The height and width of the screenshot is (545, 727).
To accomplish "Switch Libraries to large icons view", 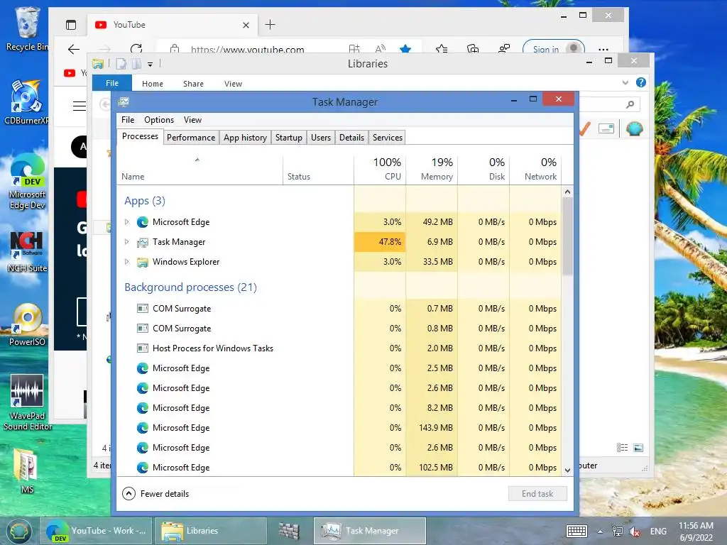I will (638, 448).
